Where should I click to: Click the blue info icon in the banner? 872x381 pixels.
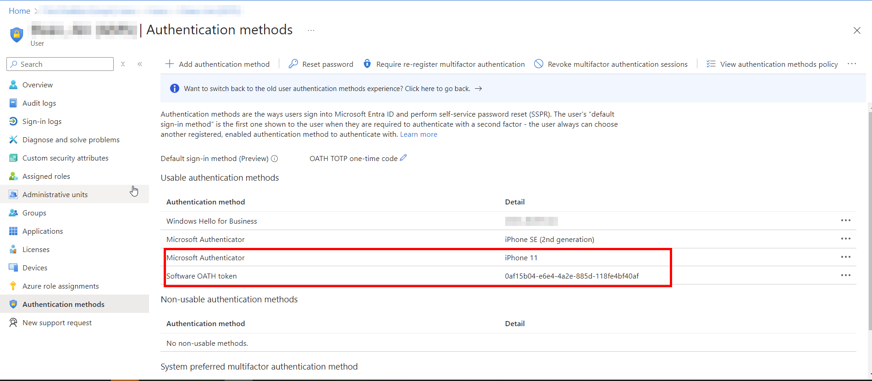[x=175, y=89]
